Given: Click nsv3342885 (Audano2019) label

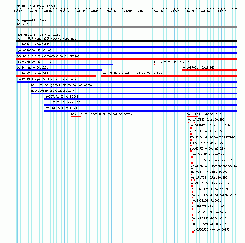Looking at the screenshot, I should point(211,189).
